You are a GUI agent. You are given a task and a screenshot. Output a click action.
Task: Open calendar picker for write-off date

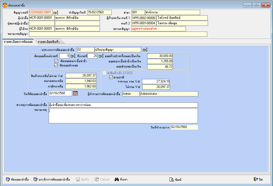click(75, 93)
